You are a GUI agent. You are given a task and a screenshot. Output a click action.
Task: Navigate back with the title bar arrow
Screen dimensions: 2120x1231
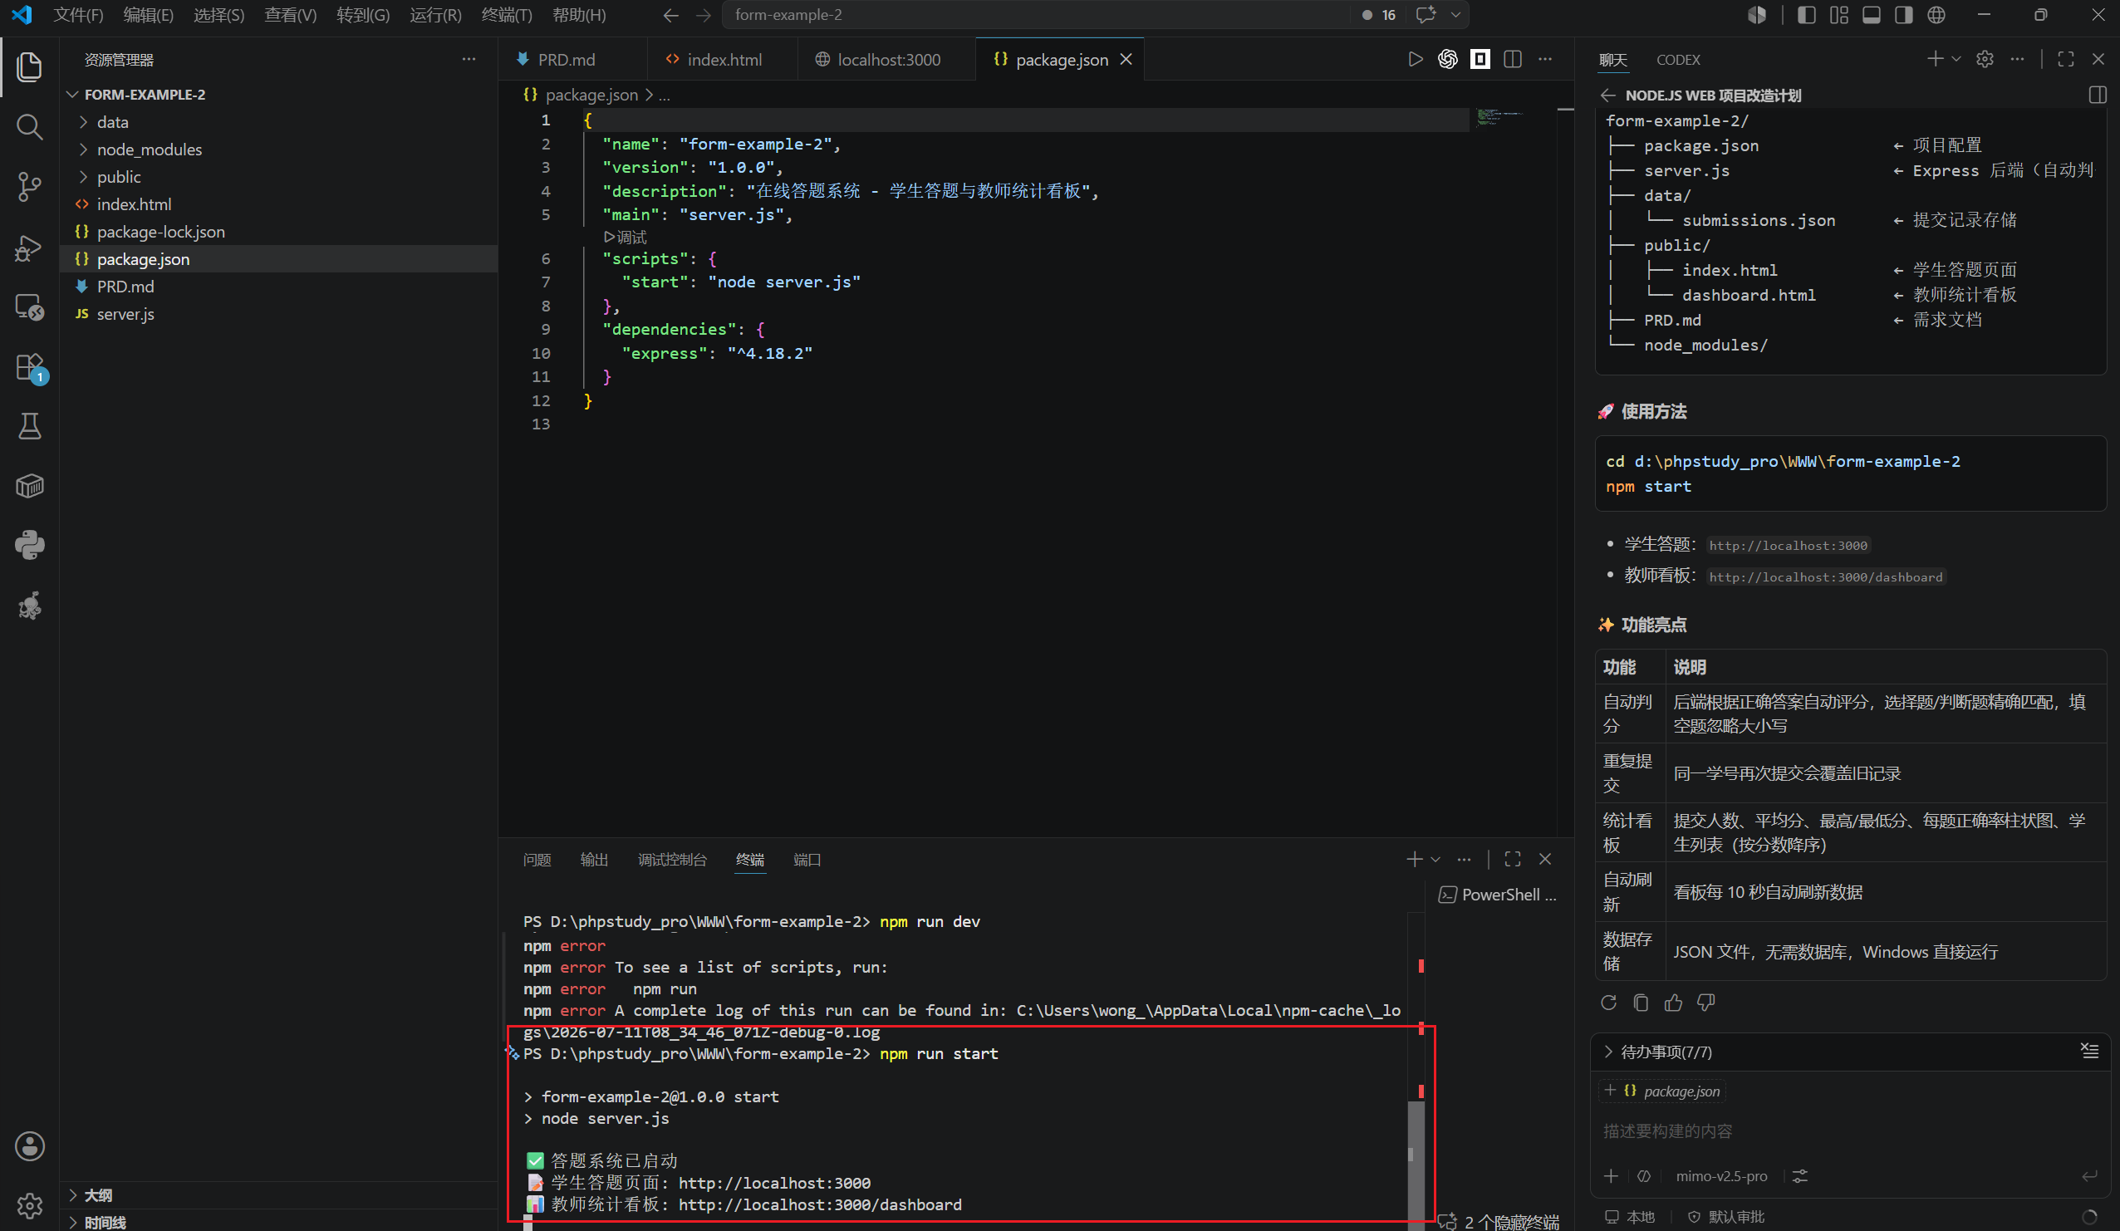pos(670,15)
